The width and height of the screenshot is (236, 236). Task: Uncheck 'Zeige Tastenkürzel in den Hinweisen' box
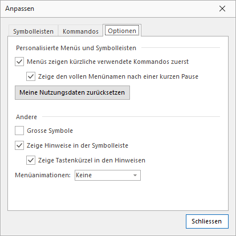tap(31, 160)
